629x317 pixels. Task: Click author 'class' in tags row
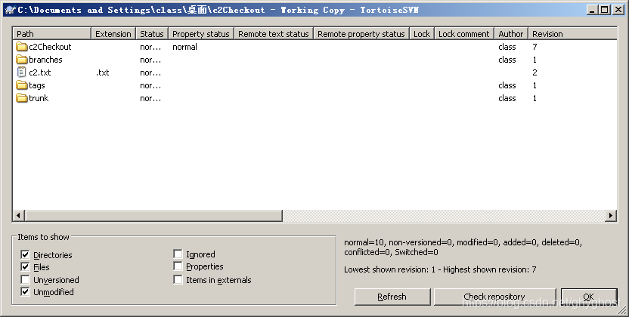click(507, 85)
